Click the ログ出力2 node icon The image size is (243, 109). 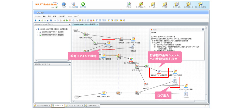(x=175, y=80)
